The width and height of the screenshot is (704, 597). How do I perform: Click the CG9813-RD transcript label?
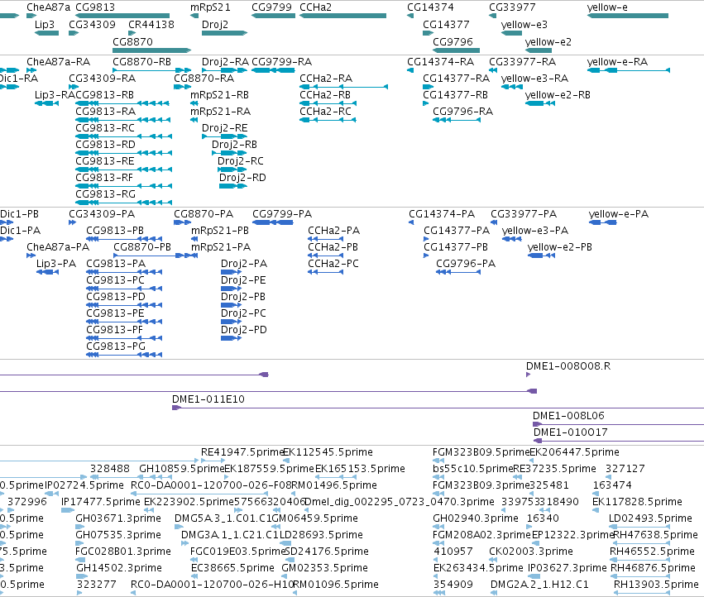pyautogui.click(x=106, y=144)
